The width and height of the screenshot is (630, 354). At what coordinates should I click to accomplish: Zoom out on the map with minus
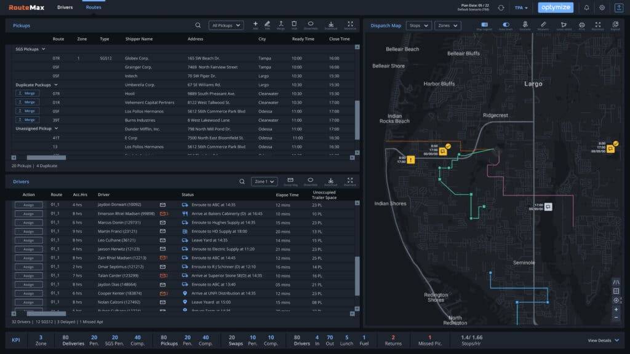pyautogui.click(x=616, y=318)
